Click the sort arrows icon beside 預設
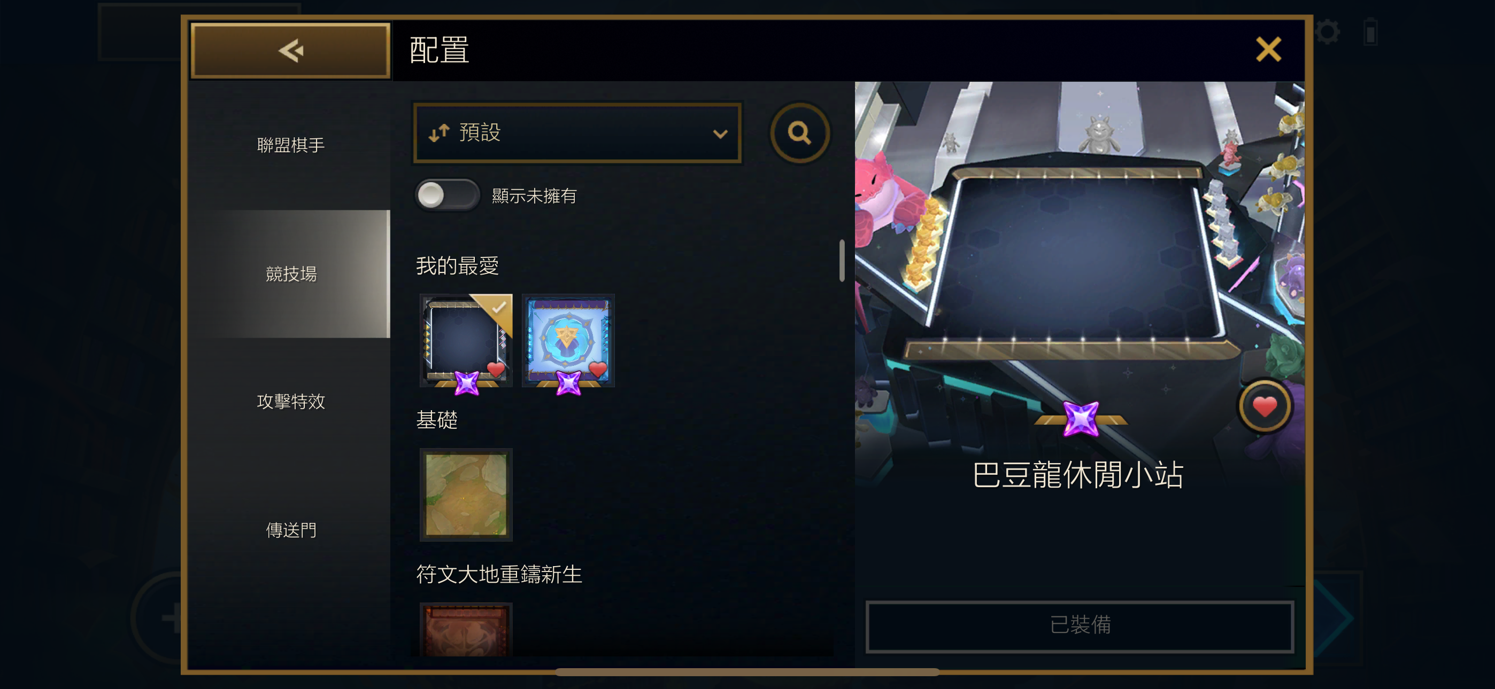This screenshot has height=689, width=1495. coord(439,133)
